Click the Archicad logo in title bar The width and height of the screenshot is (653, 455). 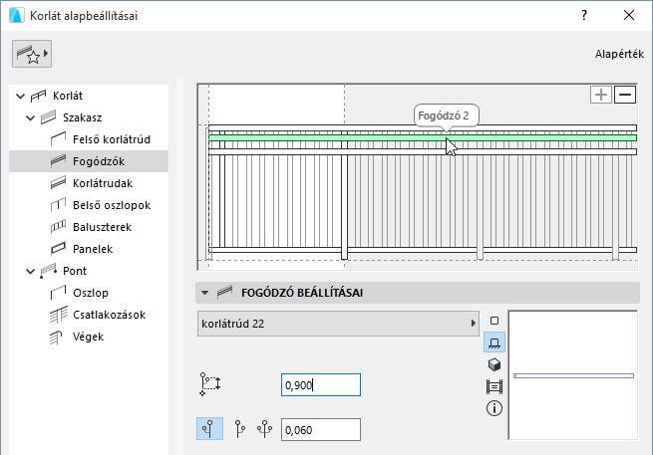tap(16, 15)
